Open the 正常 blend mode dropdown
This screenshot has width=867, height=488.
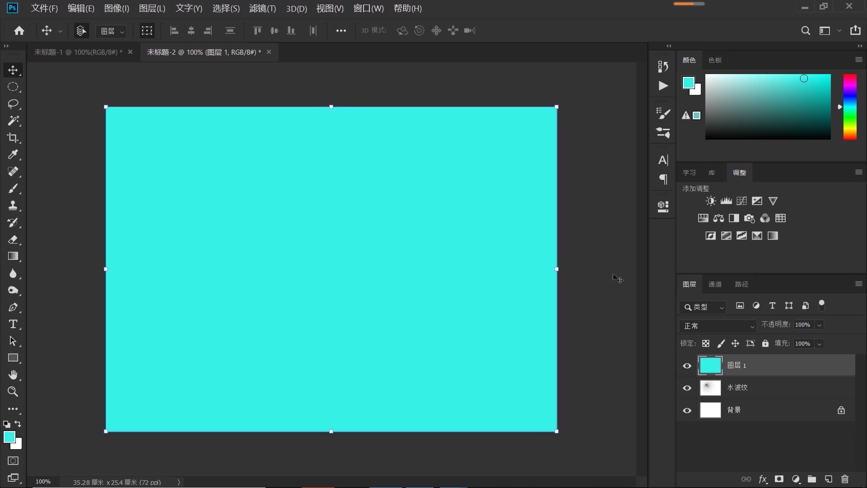[718, 326]
